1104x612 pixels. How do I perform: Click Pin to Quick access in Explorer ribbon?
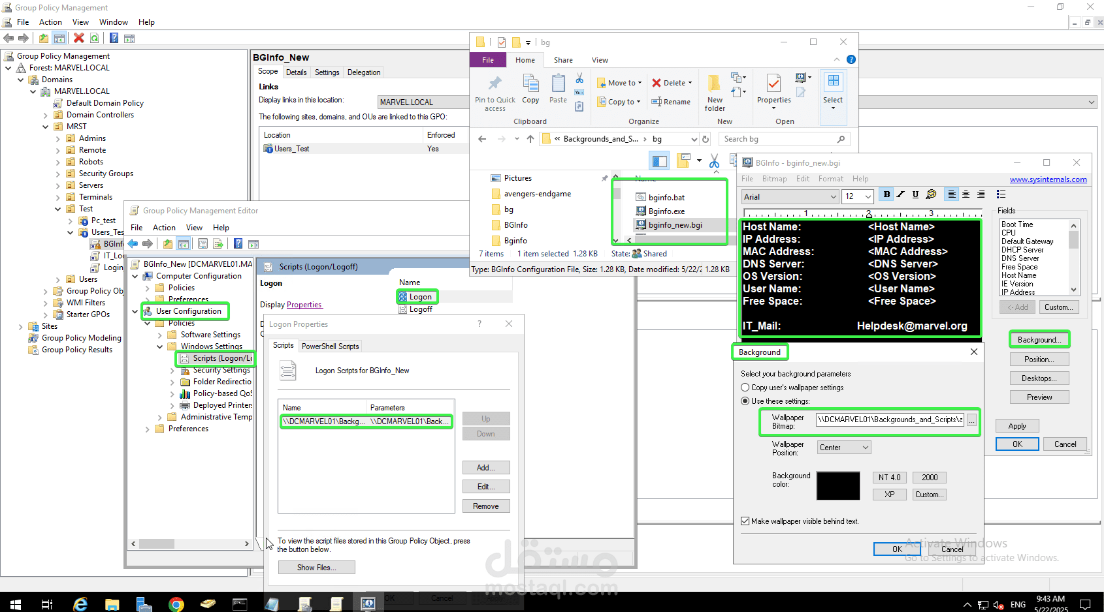click(495, 93)
